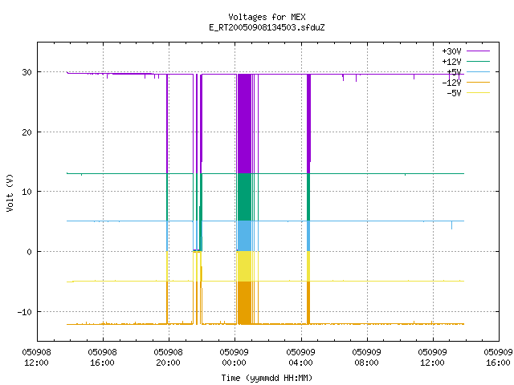
Task: Click x-axis tick 050909 16:00
Action: click(498, 358)
